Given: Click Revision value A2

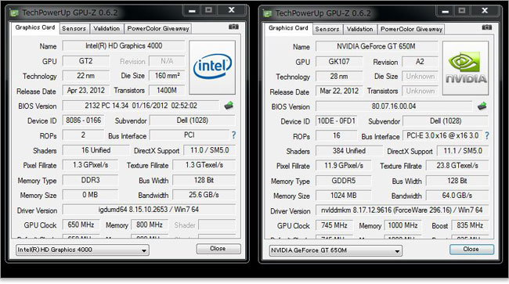Looking at the screenshot, I should (420, 62).
